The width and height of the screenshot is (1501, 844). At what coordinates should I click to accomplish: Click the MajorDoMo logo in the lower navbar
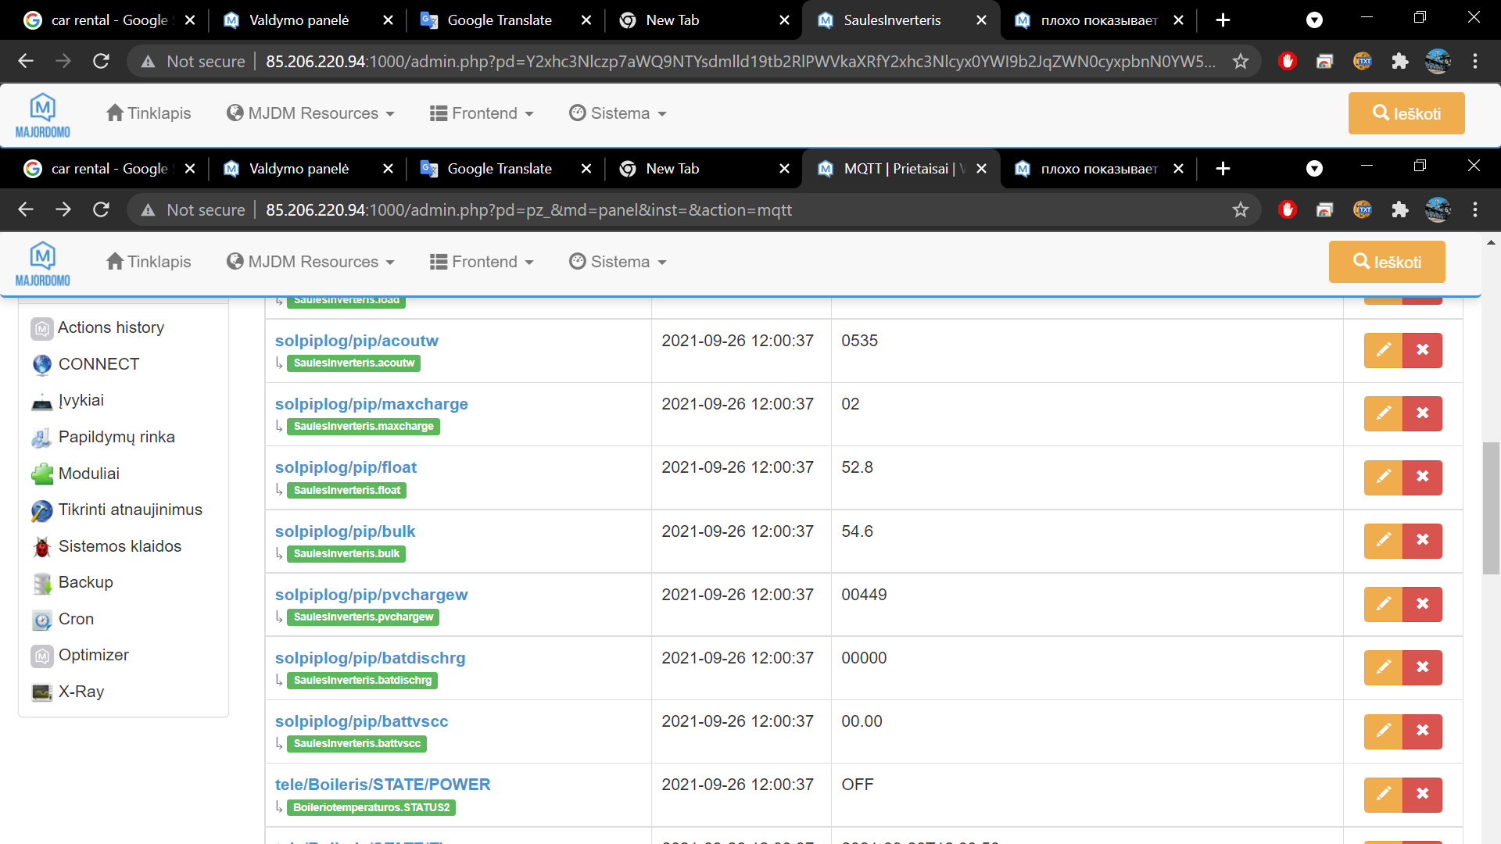(x=43, y=263)
